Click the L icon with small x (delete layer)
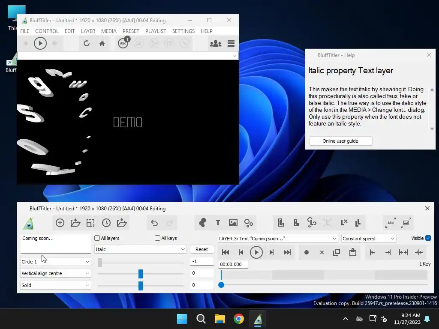The height and width of the screenshot is (329, 439). (x=344, y=223)
